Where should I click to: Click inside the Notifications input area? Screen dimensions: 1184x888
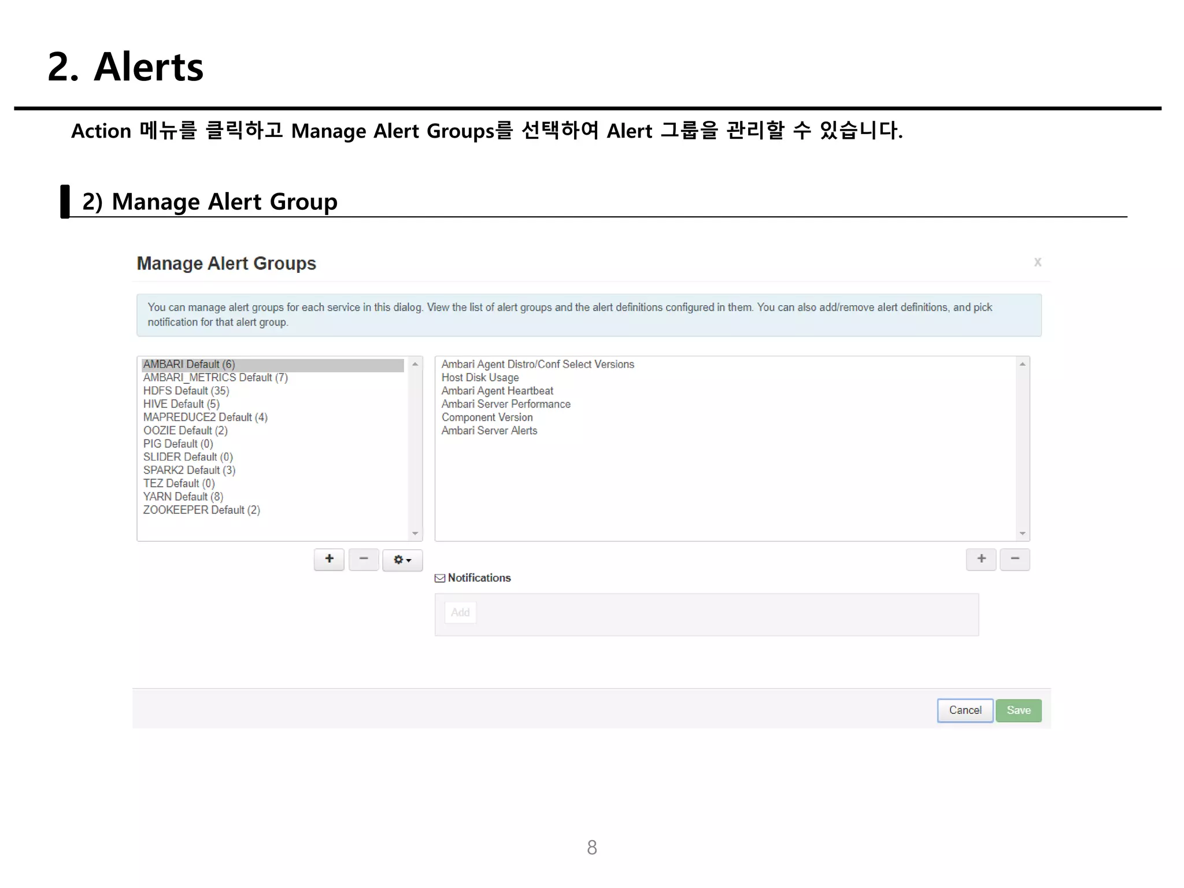706,615
